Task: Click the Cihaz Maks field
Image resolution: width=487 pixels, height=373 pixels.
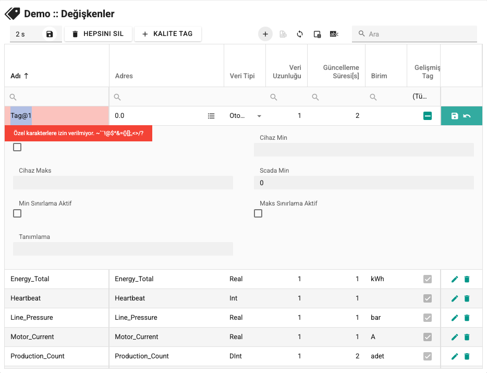Action: pyautogui.click(x=123, y=183)
